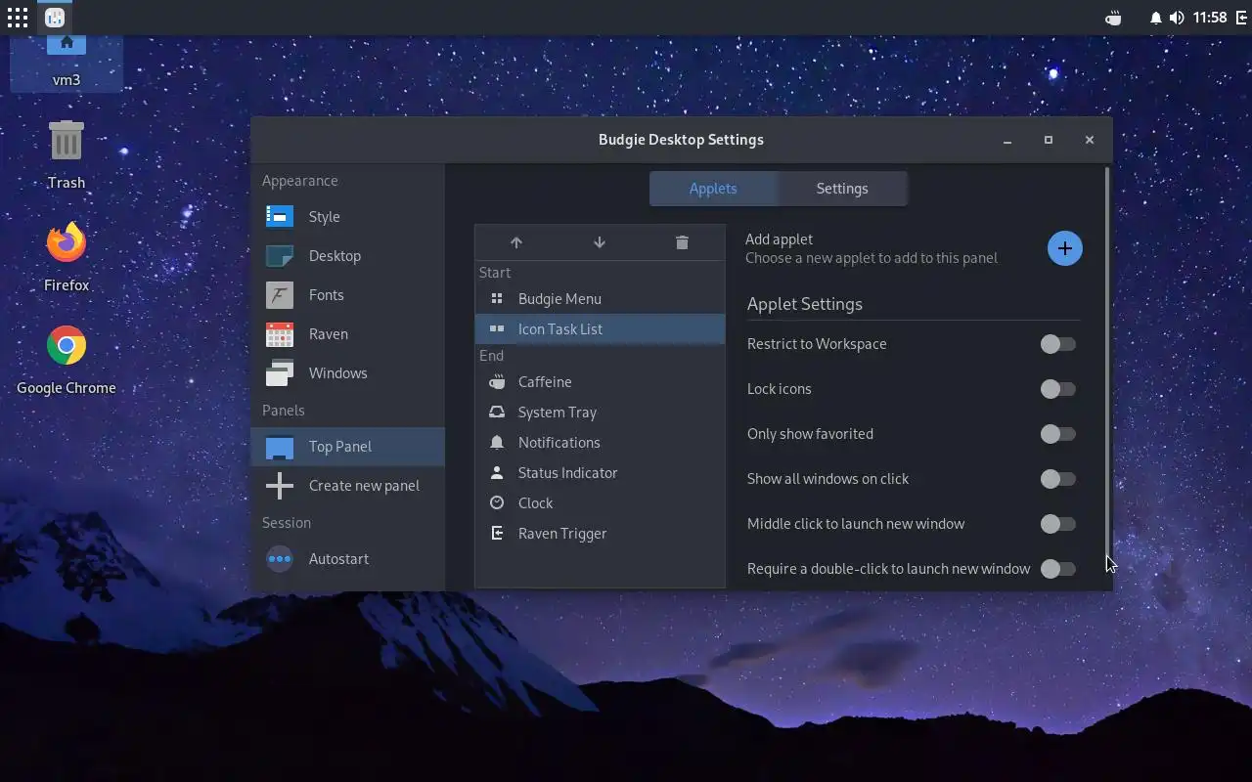The width and height of the screenshot is (1252, 782).
Task: Select the Caffeine row text
Action: point(545,382)
